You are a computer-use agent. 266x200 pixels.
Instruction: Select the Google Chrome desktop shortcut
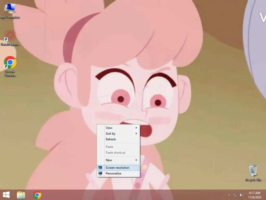[10, 66]
